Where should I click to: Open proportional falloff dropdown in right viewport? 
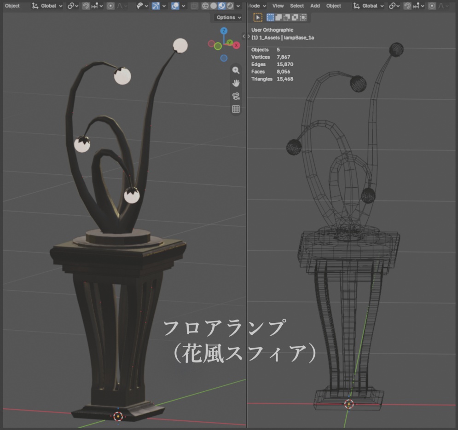[443, 6]
